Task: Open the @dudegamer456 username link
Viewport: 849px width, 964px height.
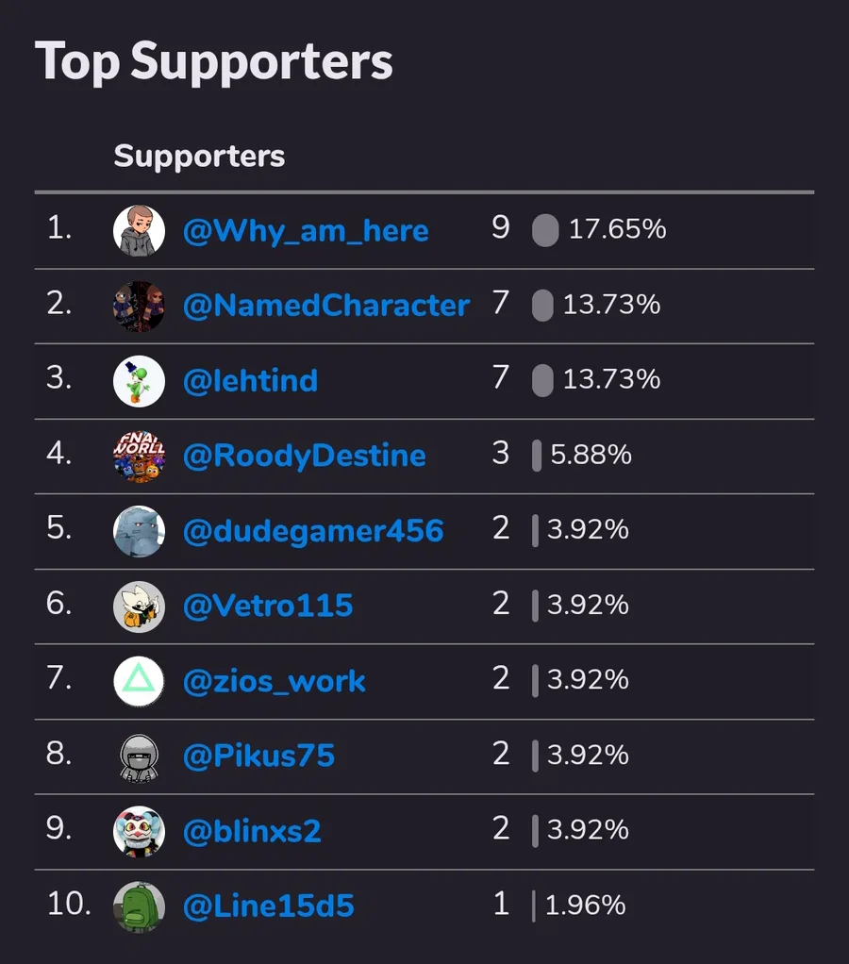Action: (x=313, y=532)
